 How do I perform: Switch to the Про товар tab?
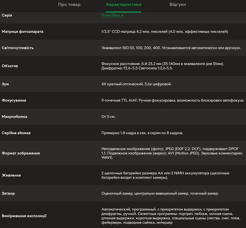tap(69, 5)
